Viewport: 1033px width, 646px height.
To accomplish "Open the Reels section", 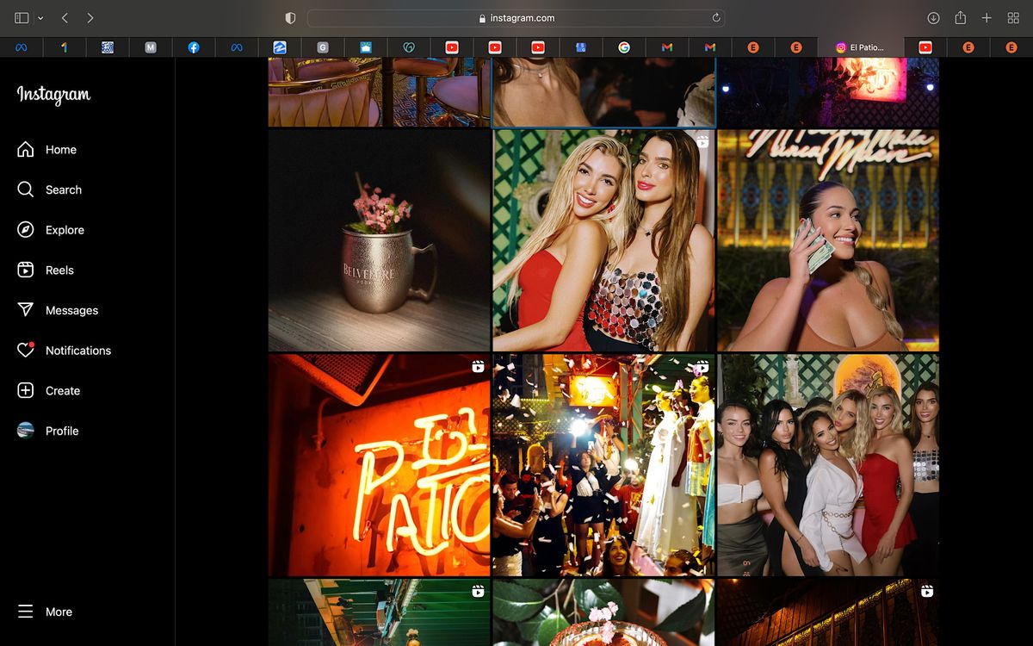I will point(59,270).
